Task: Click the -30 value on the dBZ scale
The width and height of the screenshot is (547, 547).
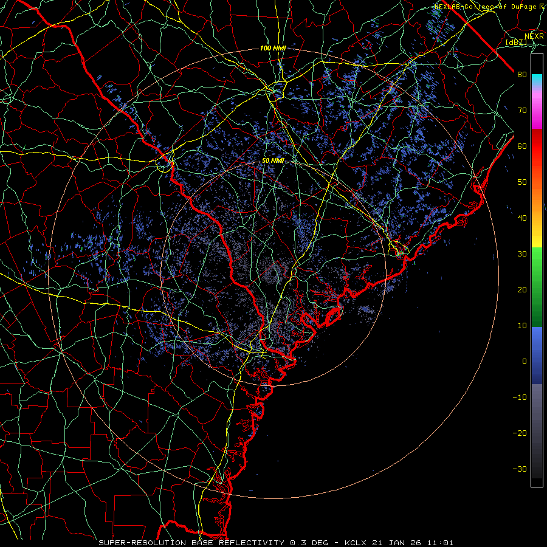Action: pos(520,469)
